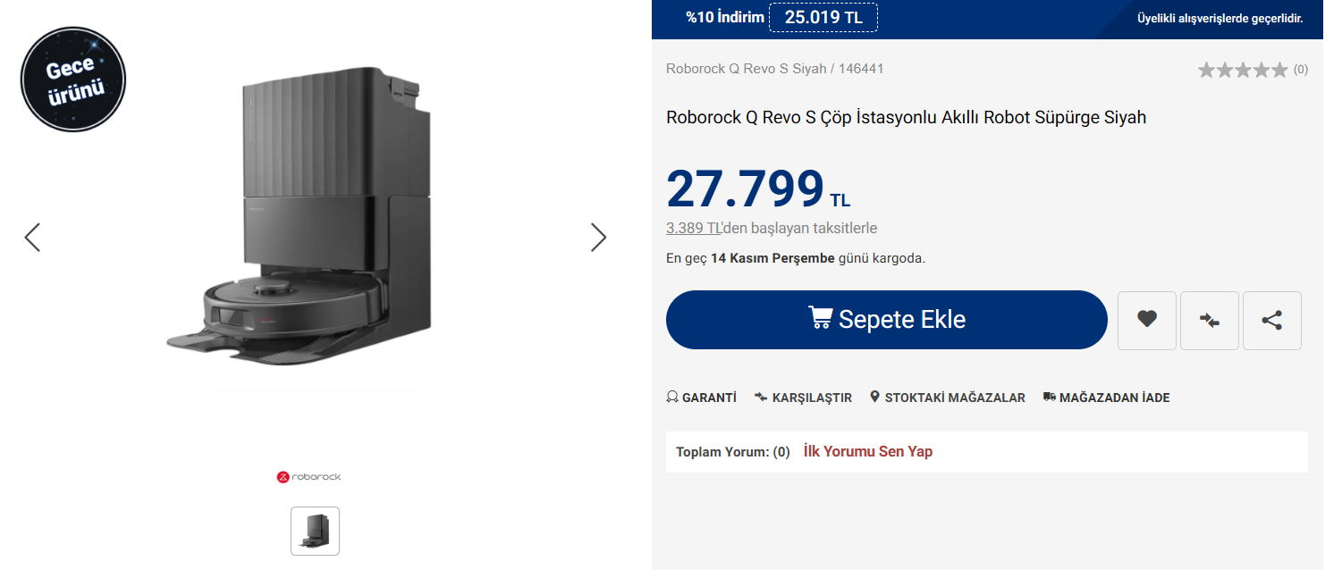This screenshot has width=1342, height=578.
Task: Open MAĞAZADAN İADE information
Action: (x=1106, y=398)
